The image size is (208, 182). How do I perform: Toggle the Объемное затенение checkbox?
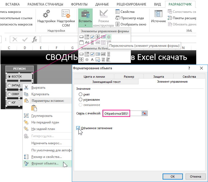(x=78, y=128)
